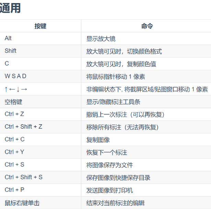Click the 显示放大镜 command text
The image size is (211, 209).
click(x=101, y=39)
